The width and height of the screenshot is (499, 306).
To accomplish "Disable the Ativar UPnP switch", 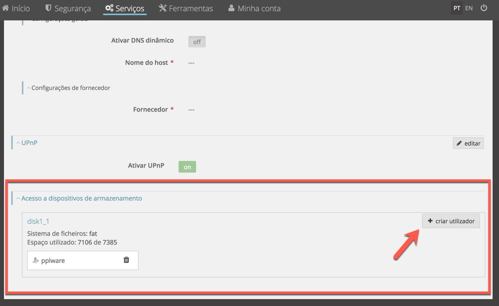I will click(x=187, y=166).
